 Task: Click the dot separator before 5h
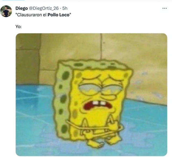[x=60, y=8]
